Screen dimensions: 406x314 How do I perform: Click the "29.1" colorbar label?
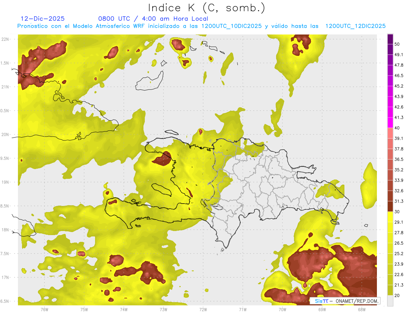(x=399, y=222)
